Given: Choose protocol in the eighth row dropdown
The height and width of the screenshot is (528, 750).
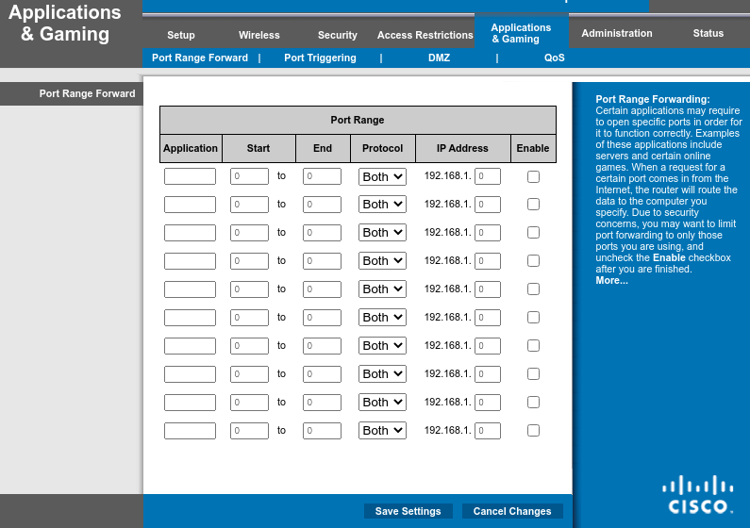Looking at the screenshot, I should click(382, 373).
